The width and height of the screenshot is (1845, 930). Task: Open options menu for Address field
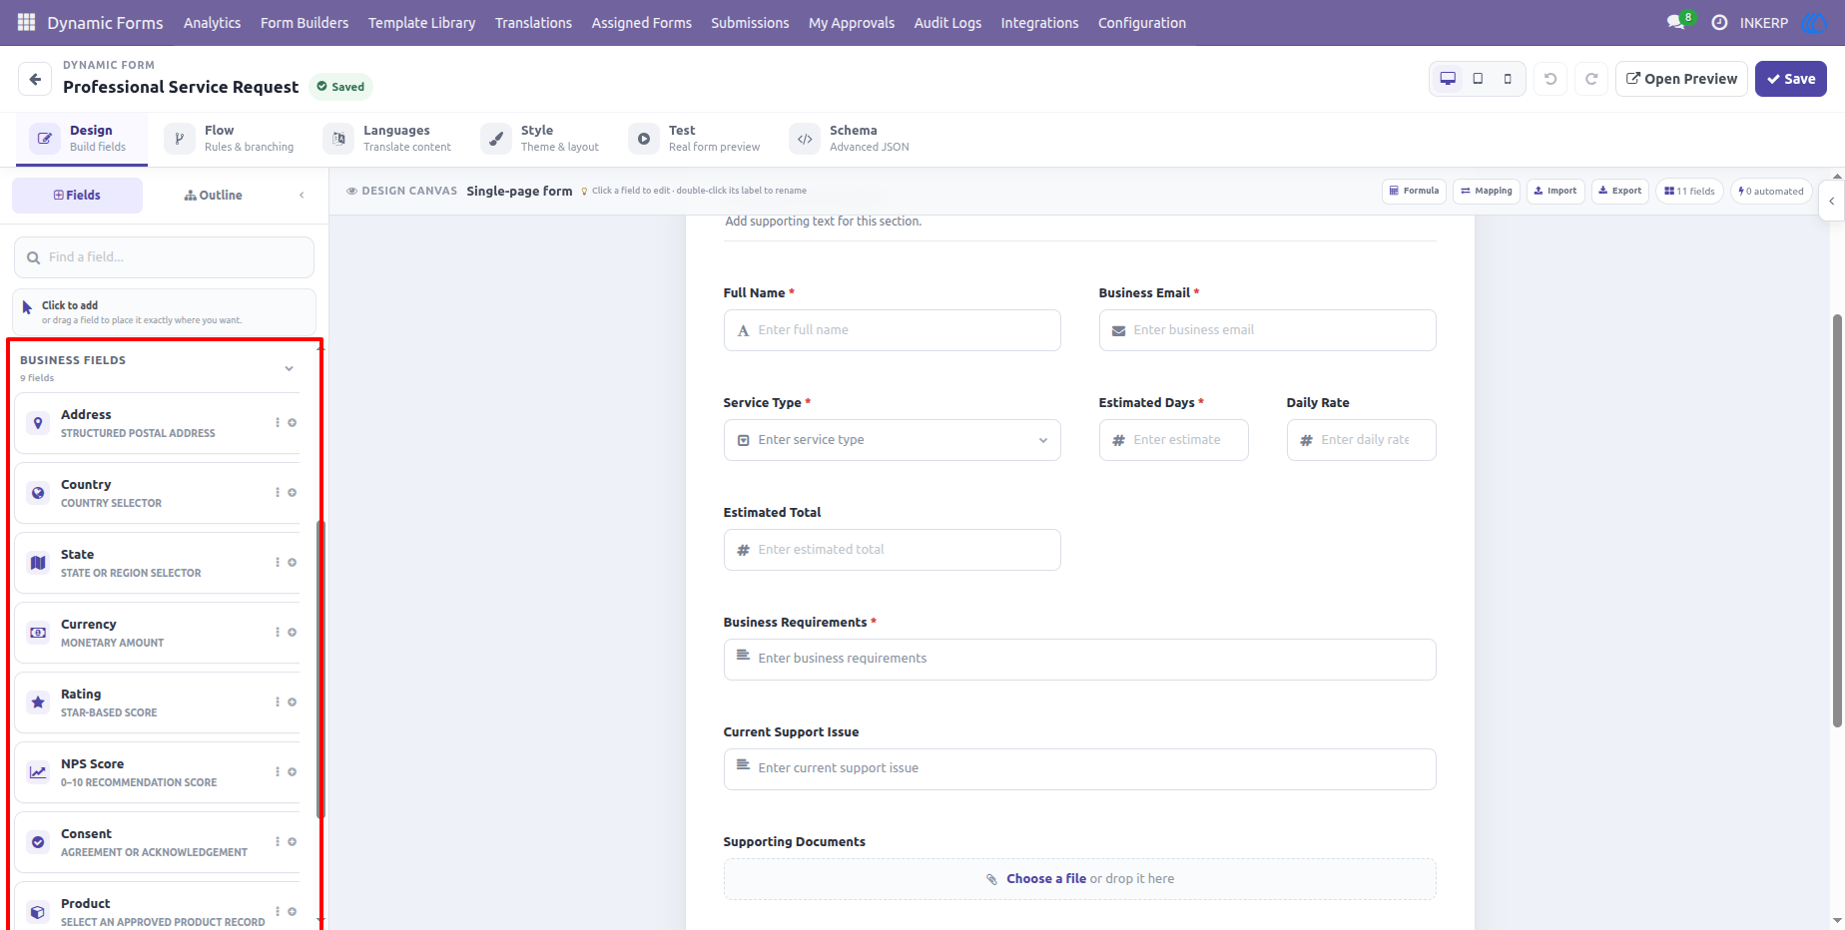click(278, 423)
